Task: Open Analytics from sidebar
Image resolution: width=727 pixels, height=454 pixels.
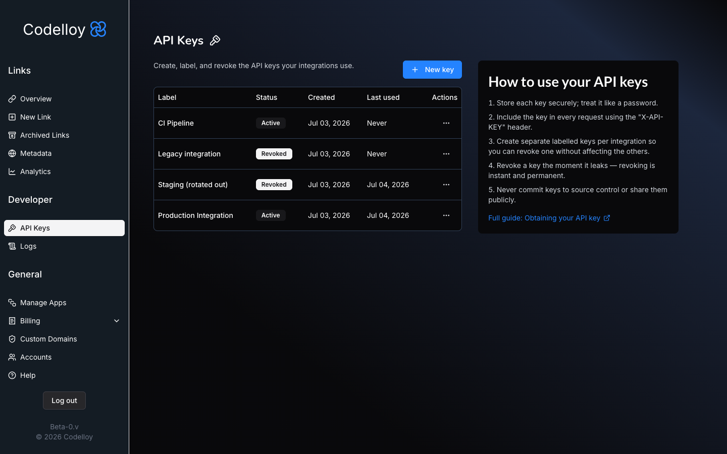Action: 35,172
